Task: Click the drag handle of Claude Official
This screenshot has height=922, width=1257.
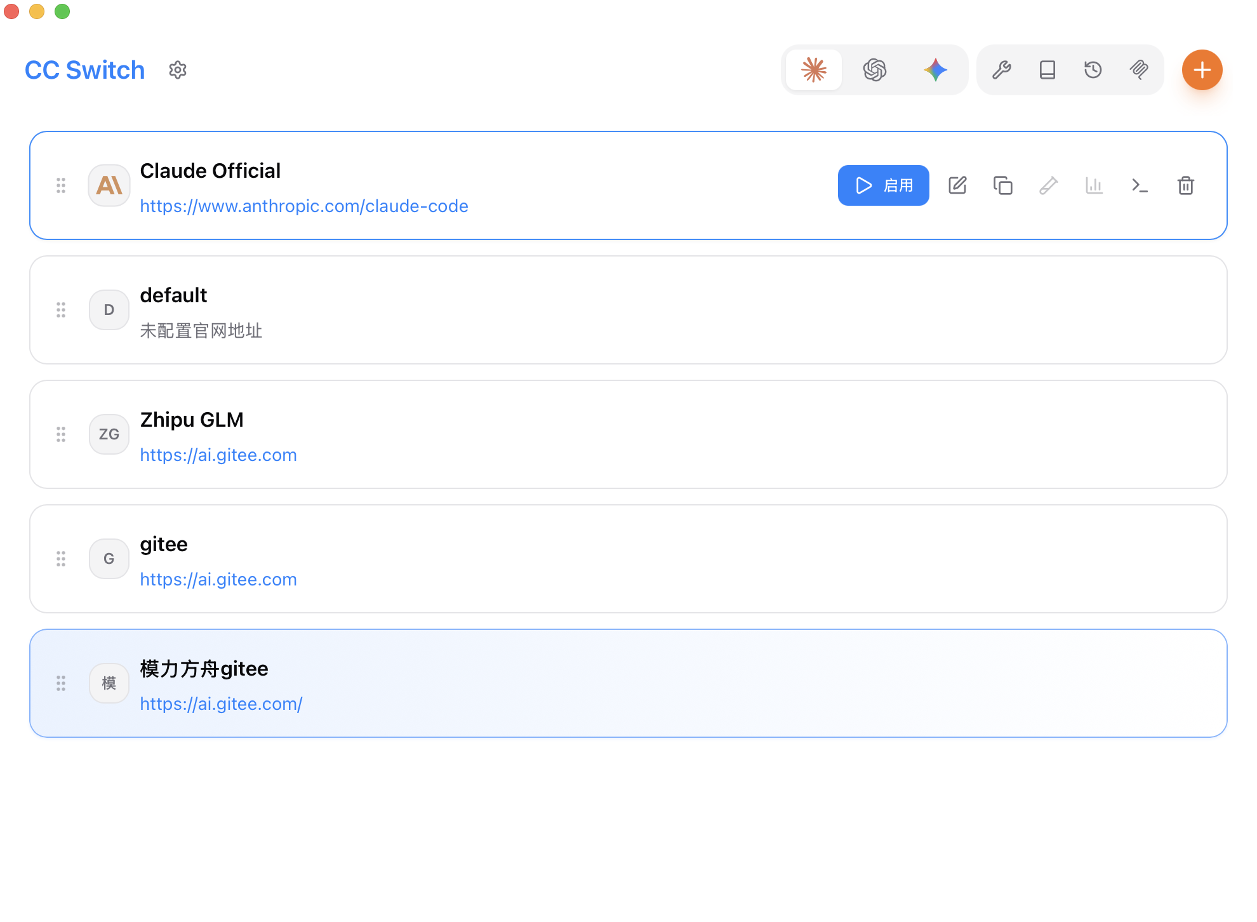Action: [x=61, y=185]
